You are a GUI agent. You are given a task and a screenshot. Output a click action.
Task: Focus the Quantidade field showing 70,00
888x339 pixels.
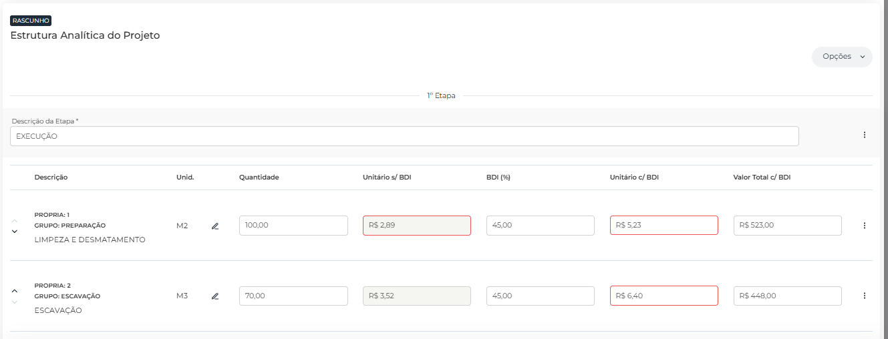tap(293, 296)
